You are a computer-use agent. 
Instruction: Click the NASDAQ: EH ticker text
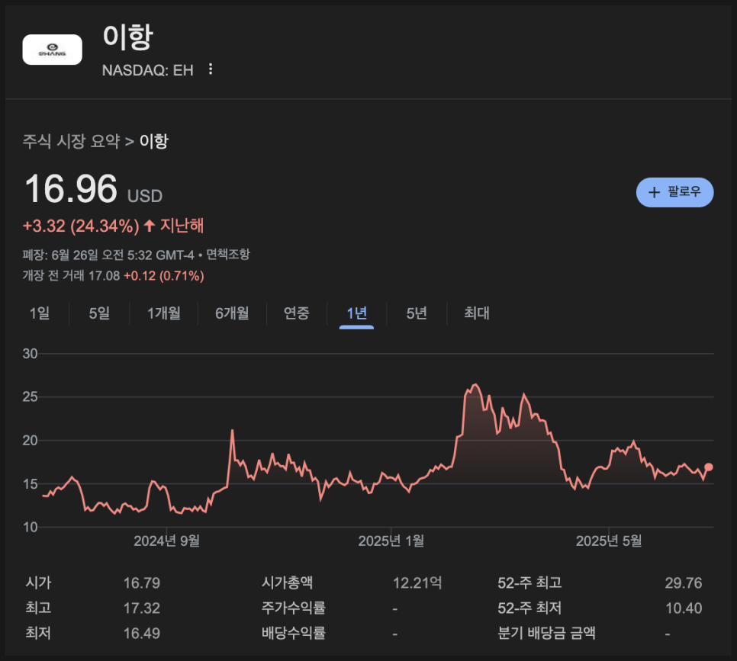[147, 70]
